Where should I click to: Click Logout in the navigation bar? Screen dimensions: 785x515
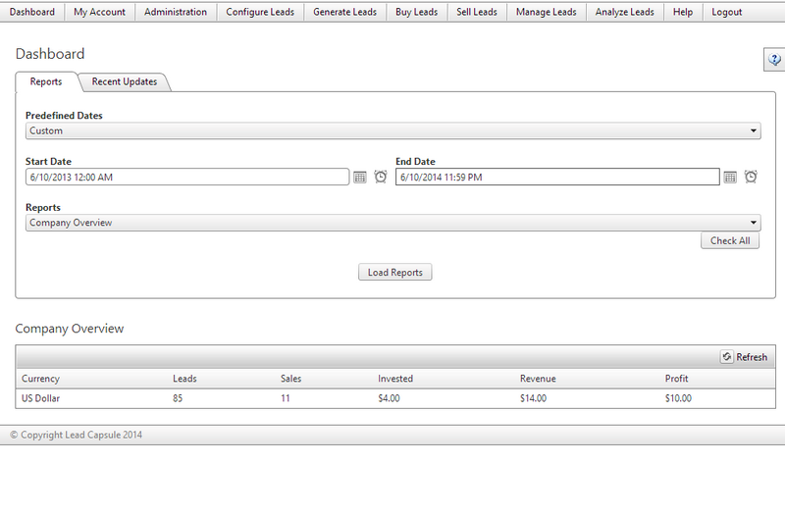726,12
